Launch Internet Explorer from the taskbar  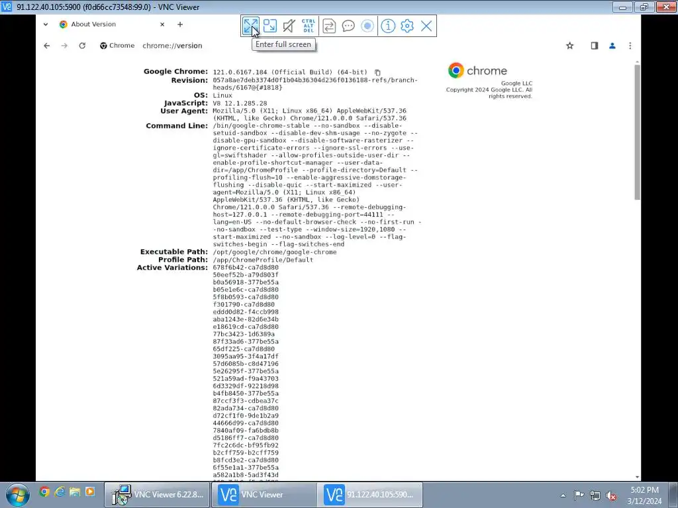click(x=59, y=491)
